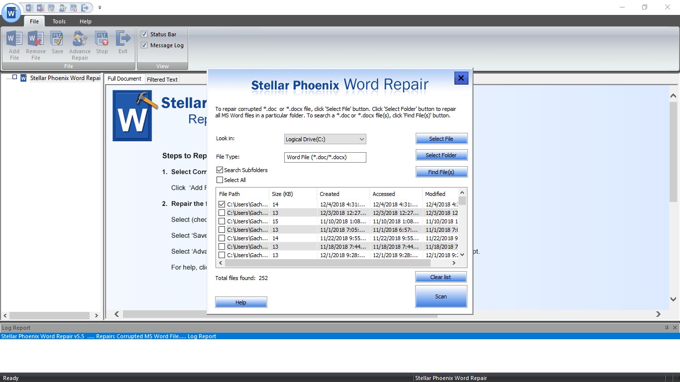The width and height of the screenshot is (680, 382).
Task: Click the Add File ribbon icon
Action: tap(14, 45)
